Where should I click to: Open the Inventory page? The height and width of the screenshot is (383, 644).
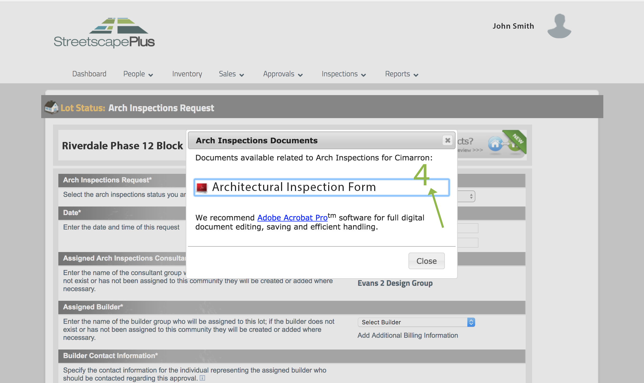click(x=187, y=74)
